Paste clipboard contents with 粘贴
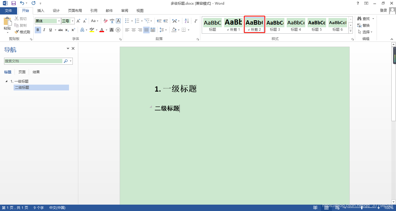Viewport: 396px width, 211px height. click(7, 25)
